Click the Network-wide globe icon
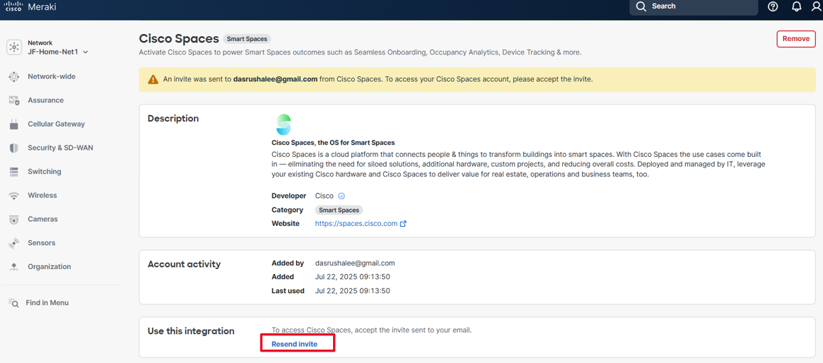The height and width of the screenshot is (363, 823). pyautogui.click(x=14, y=77)
